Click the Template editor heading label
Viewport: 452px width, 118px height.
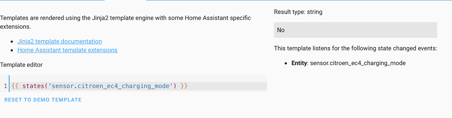21,65
